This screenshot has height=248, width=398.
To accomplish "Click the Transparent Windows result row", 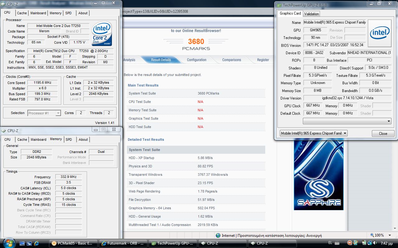I will (196, 175).
